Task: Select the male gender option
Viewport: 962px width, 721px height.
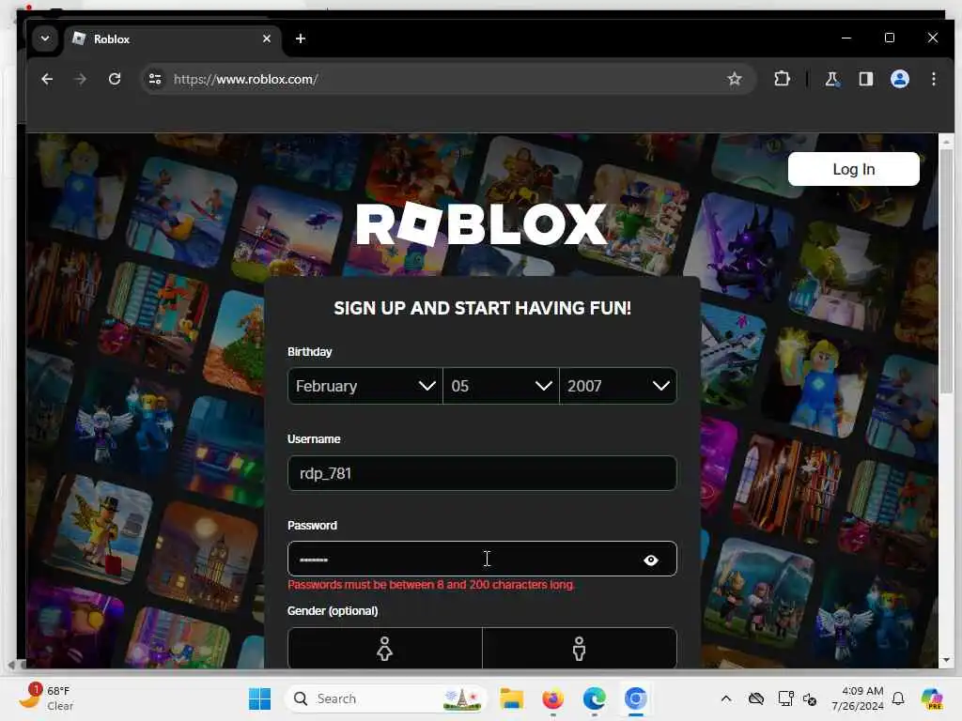Action: tap(579, 648)
